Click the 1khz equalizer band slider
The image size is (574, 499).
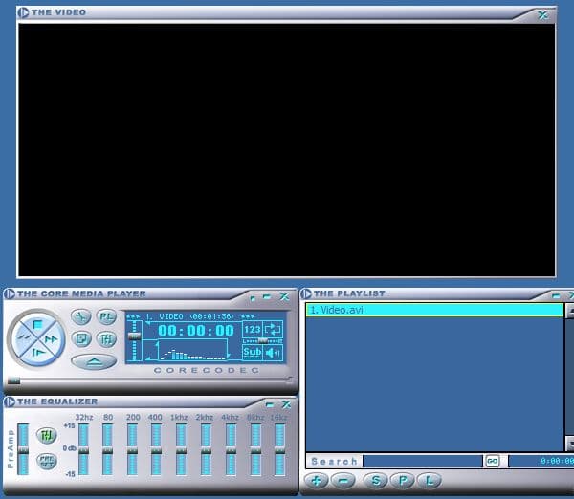[x=181, y=449]
